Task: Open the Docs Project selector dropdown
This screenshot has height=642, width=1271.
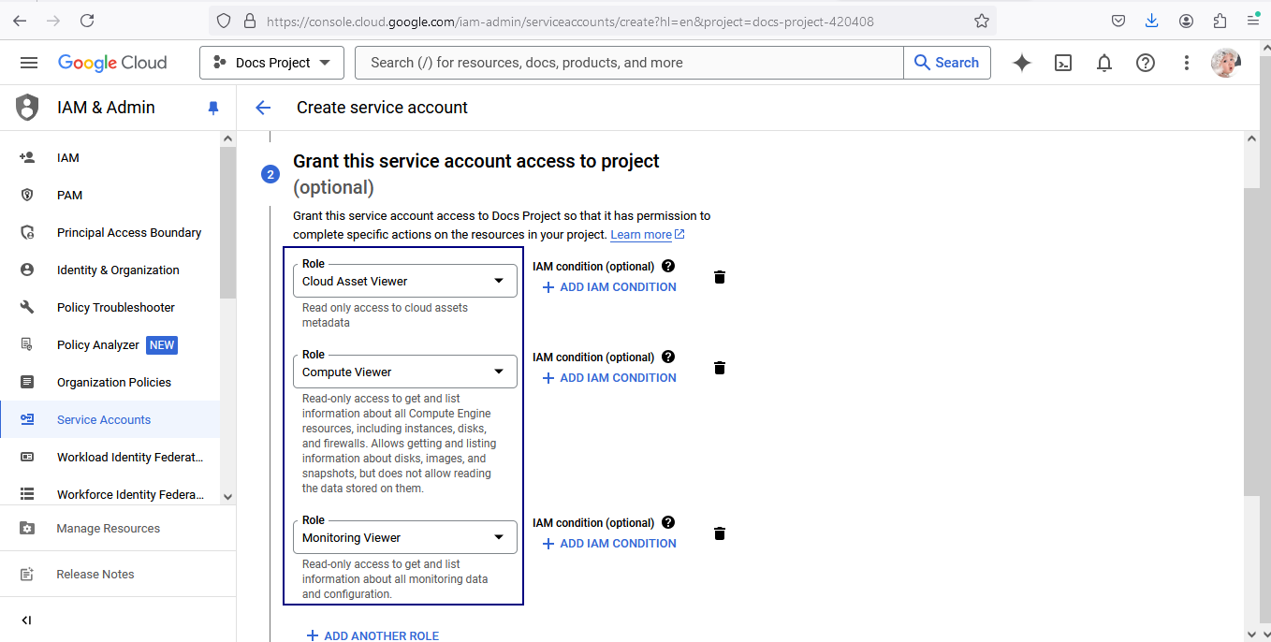Action: (x=271, y=63)
